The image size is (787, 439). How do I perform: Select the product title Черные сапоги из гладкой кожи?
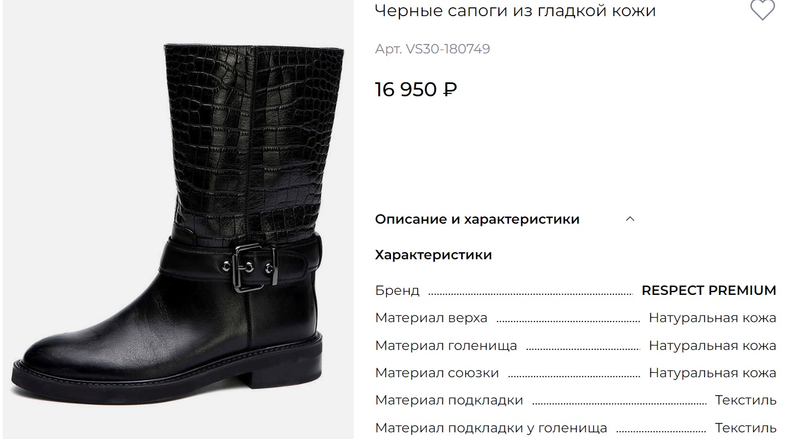[x=516, y=11]
